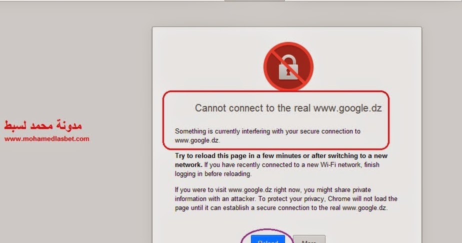Open the www.mohamedlasbet.com watermark link
The height and width of the screenshot is (243, 462).
point(47,138)
